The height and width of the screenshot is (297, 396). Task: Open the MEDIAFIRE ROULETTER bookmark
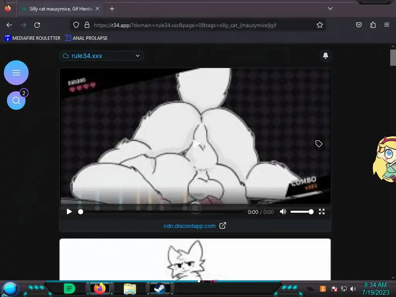click(32, 38)
